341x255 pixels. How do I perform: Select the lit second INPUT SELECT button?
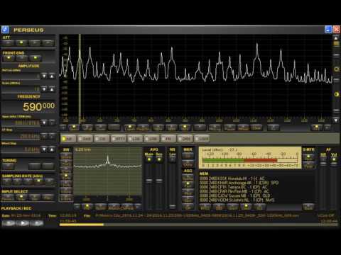21,197
